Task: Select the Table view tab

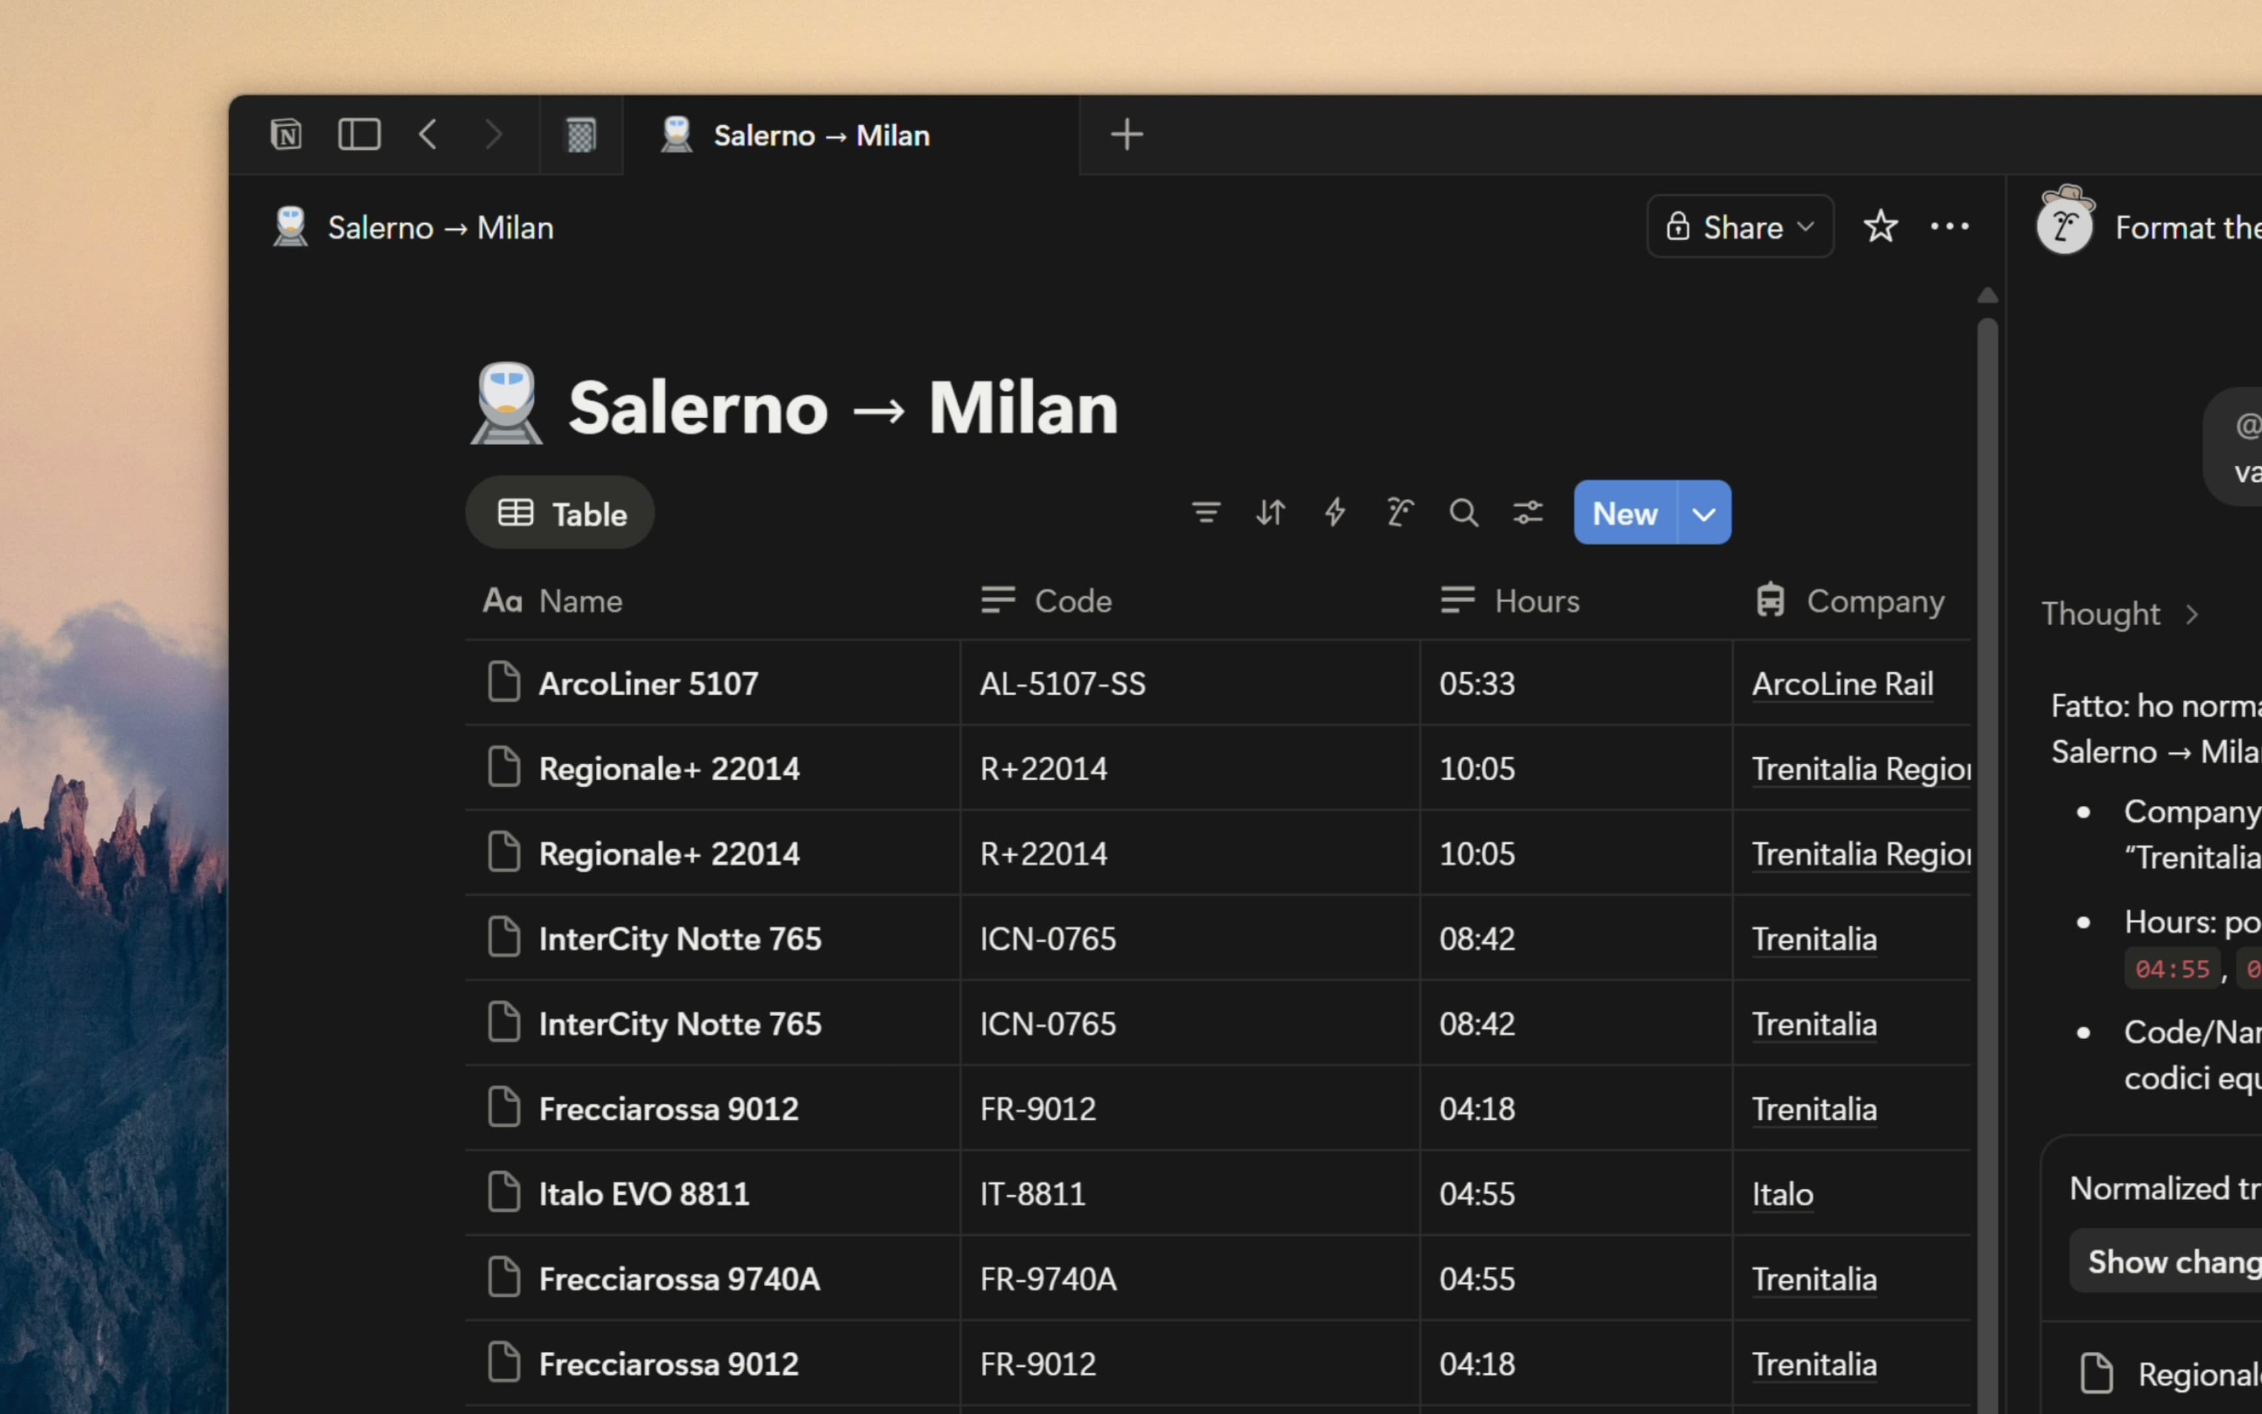Action: click(x=561, y=513)
